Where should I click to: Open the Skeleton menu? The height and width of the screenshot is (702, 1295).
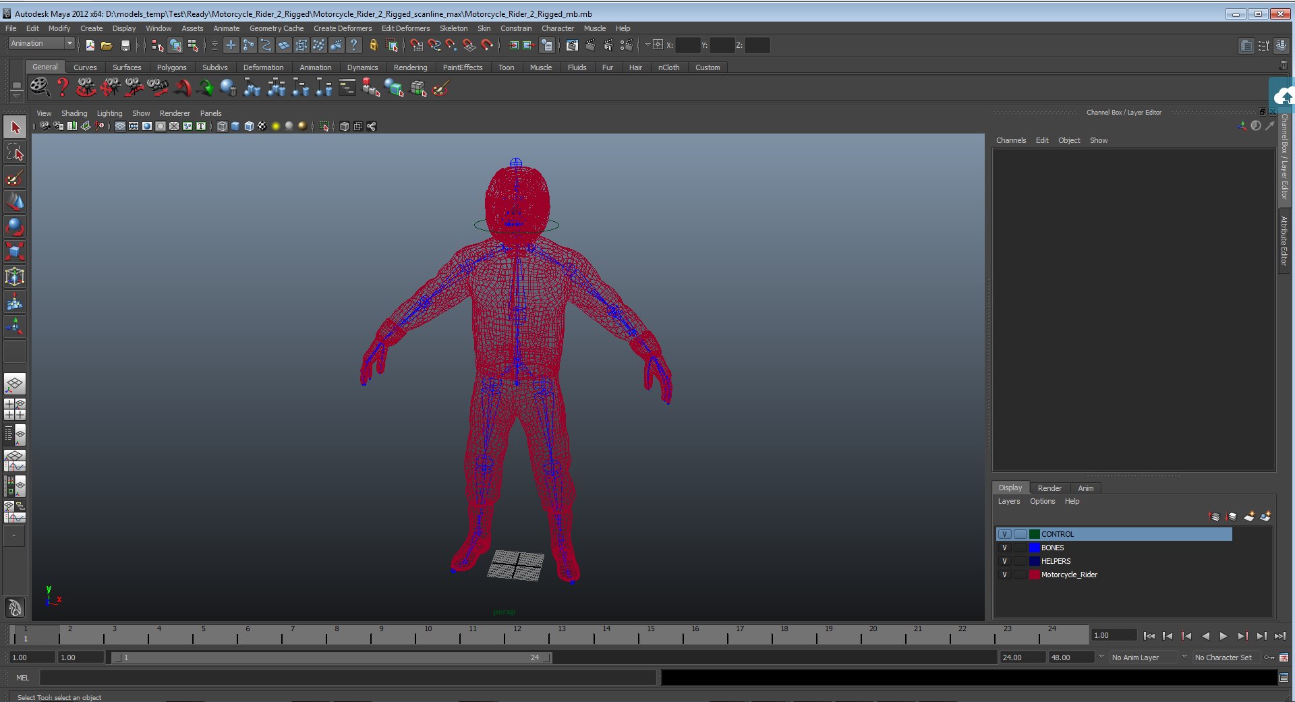[x=453, y=28]
